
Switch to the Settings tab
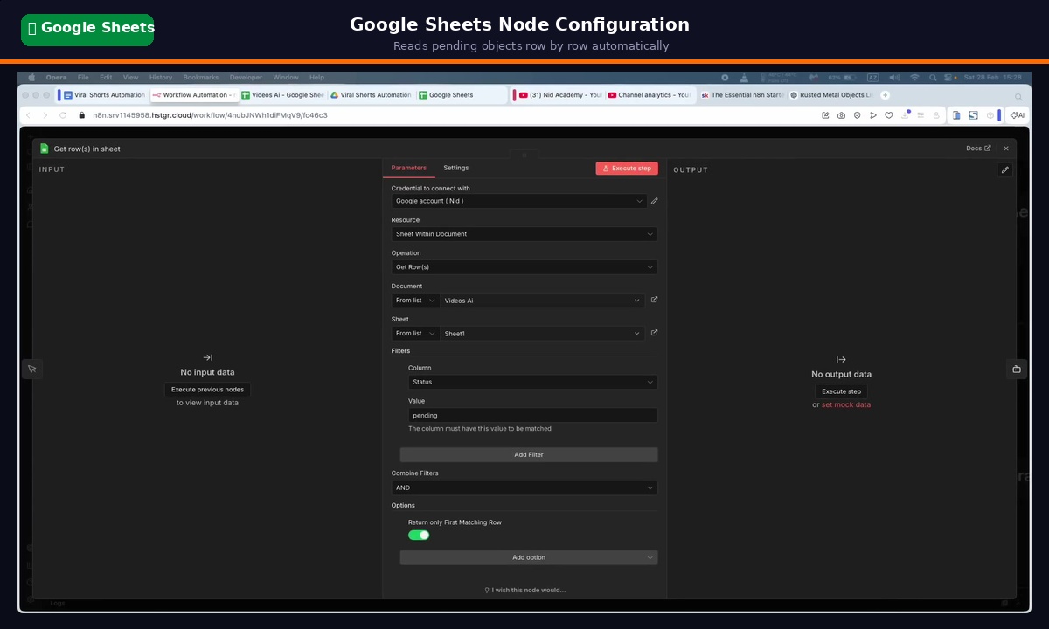pyautogui.click(x=455, y=168)
